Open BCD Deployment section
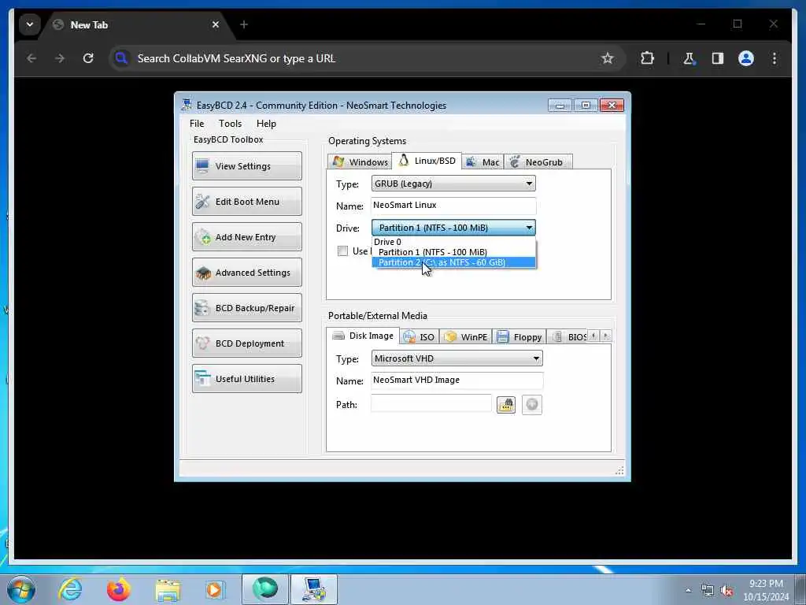The image size is (806, 605). (x=246, y=343)
